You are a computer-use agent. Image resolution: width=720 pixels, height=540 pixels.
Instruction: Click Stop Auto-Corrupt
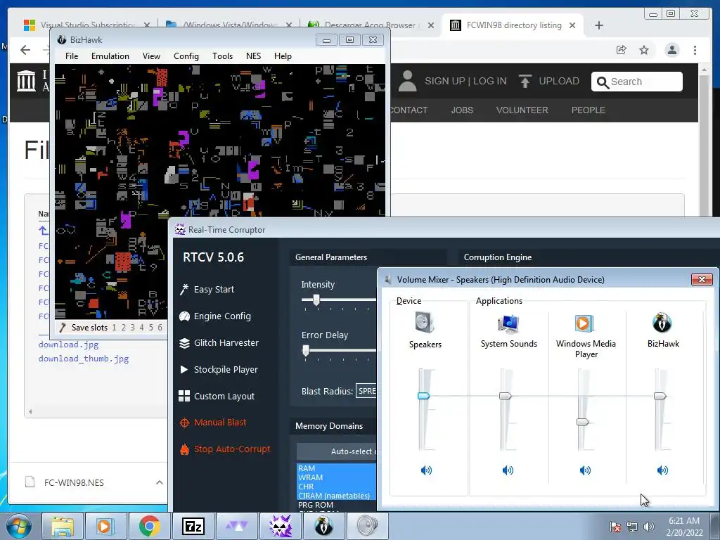tap(225, 449)
